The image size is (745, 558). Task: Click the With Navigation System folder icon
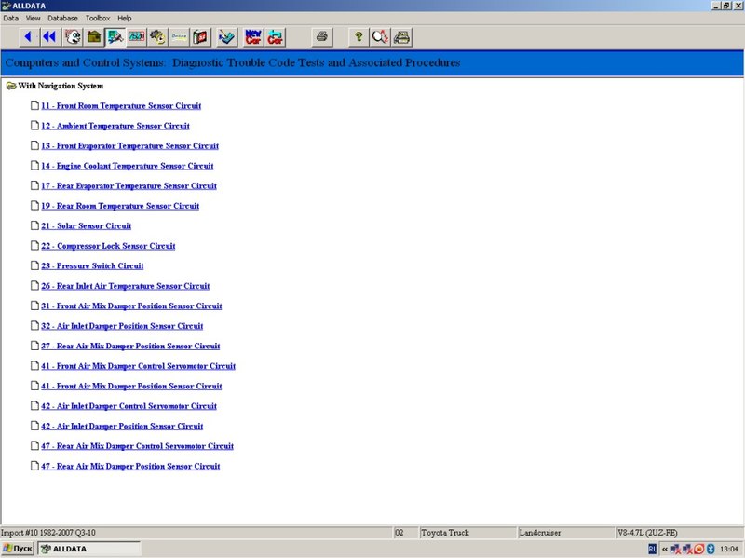pyautogui.click(x=11, y=86)
